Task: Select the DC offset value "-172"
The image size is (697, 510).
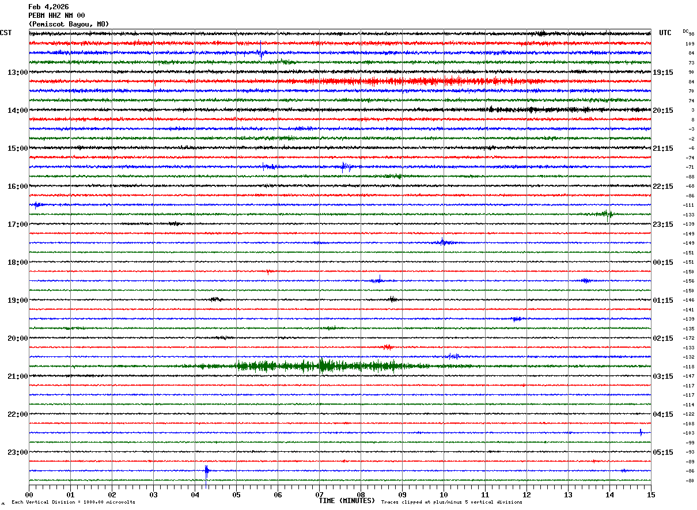Action: click(688, 338)
